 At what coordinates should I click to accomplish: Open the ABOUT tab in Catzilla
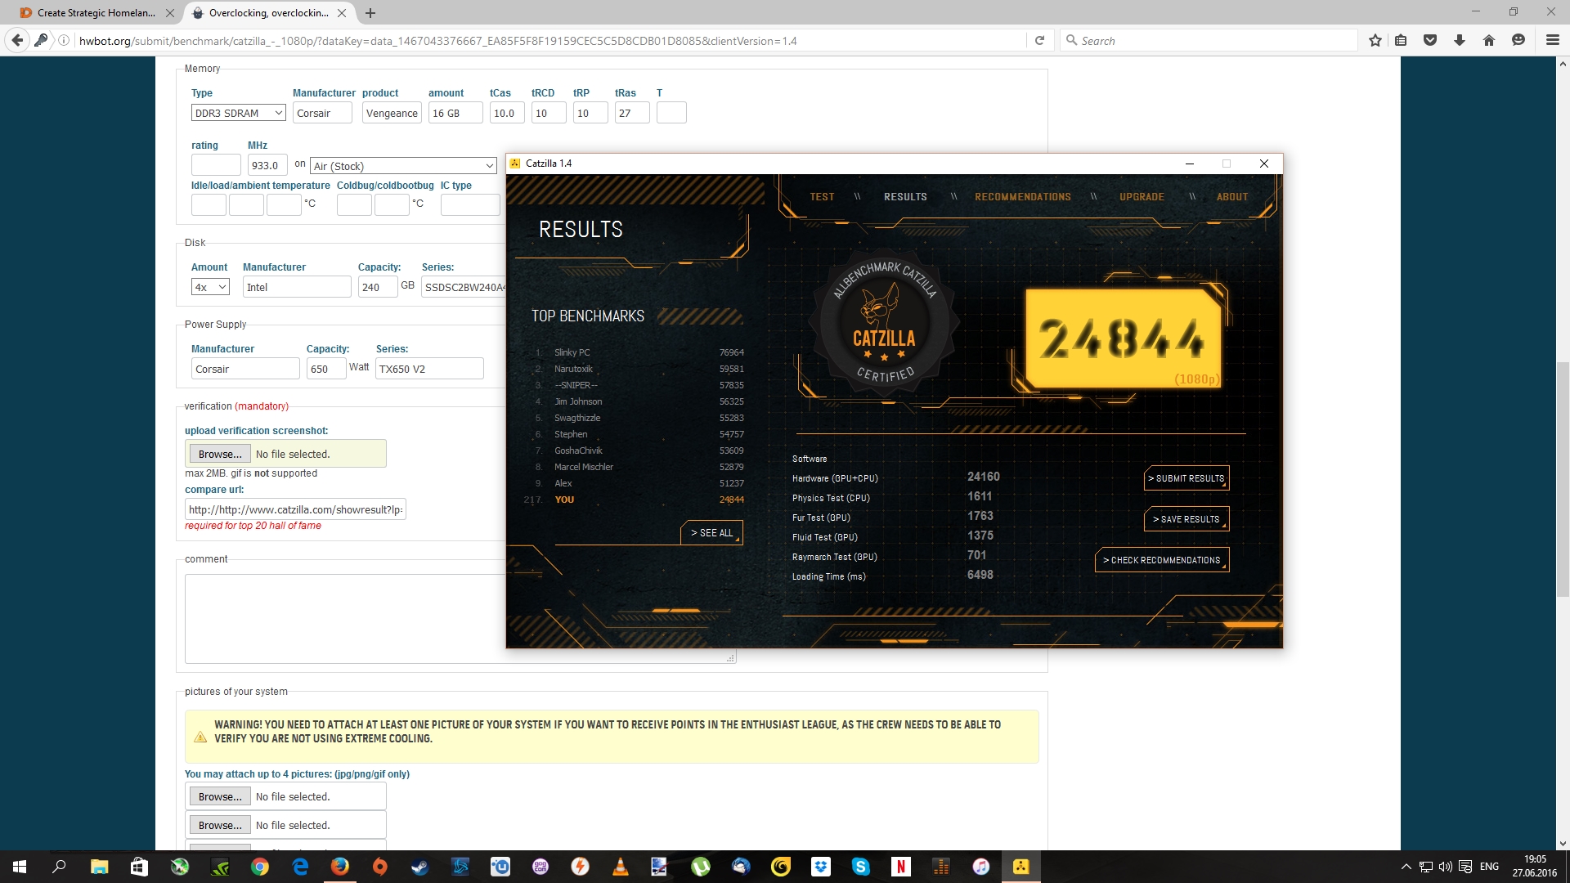coord(1231,197)
